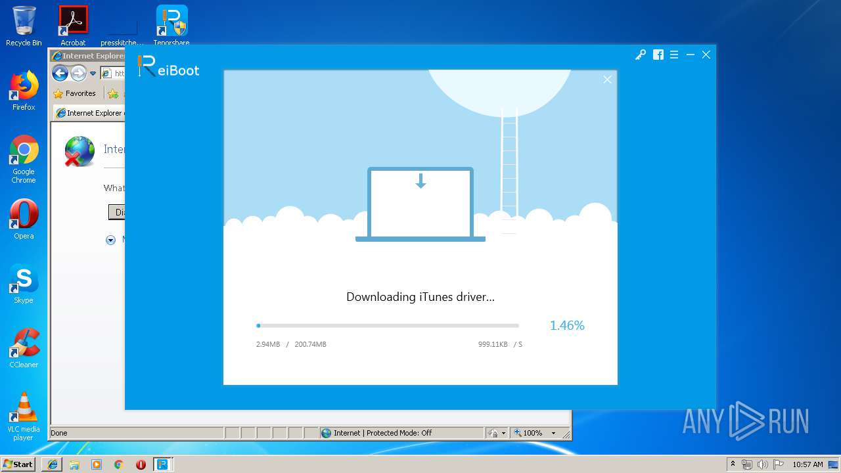Open Windows Media Player from the taskbar
This screenshot has width=841, height=473.
coord(97,464)
